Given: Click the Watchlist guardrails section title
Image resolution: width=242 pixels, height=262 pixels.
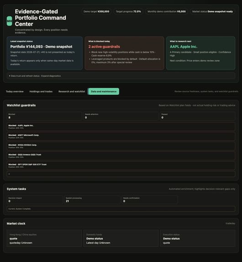Looking at the screenshot, I should (x=21, y=105).
